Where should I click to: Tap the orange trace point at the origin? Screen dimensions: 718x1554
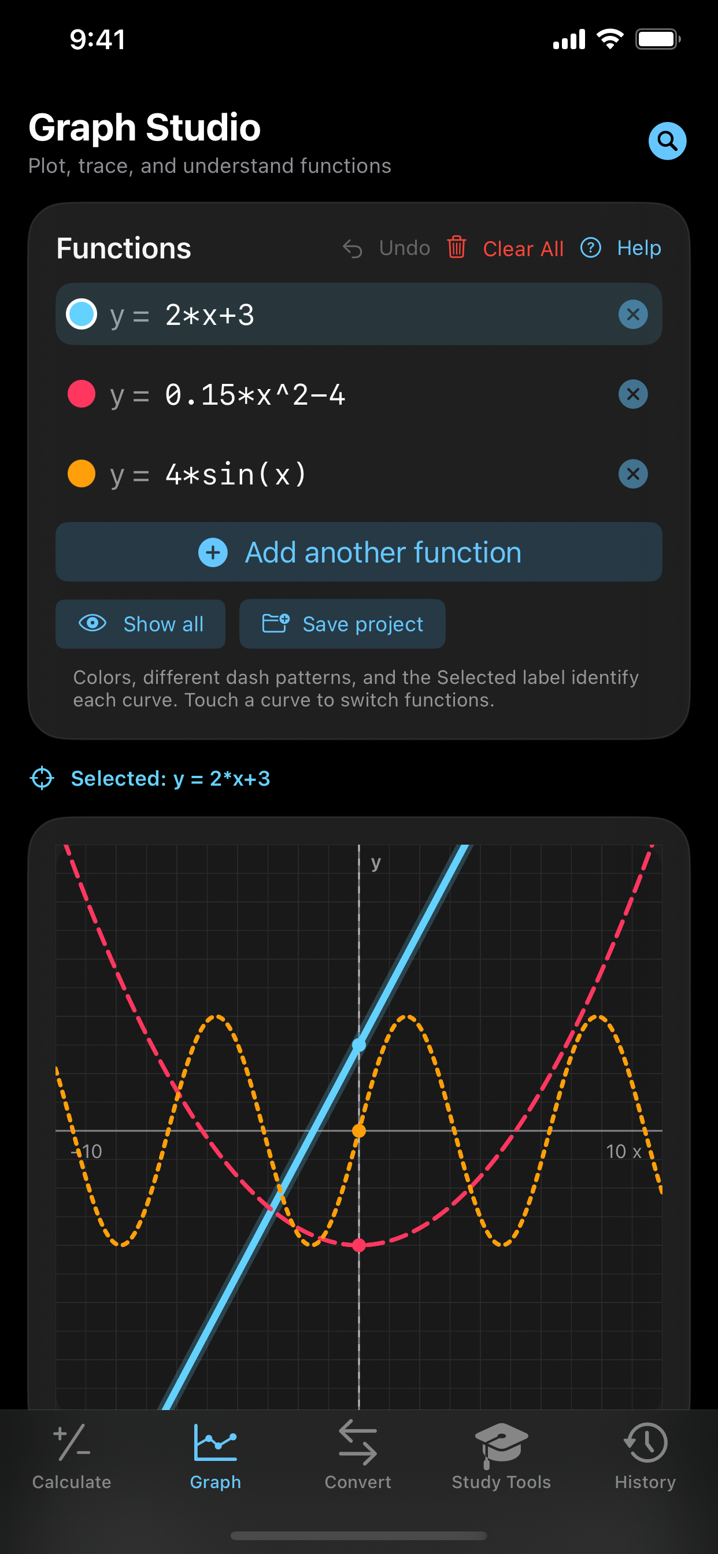click(x=359, y=1130)
